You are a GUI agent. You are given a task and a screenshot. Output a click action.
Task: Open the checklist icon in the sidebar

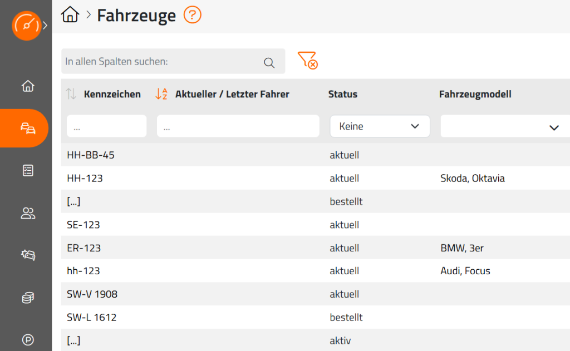[28, 170]
